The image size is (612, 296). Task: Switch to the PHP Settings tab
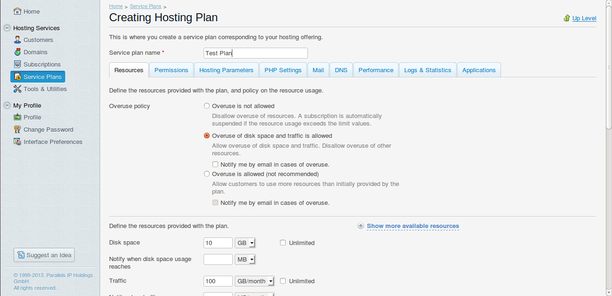coord(283,70)
